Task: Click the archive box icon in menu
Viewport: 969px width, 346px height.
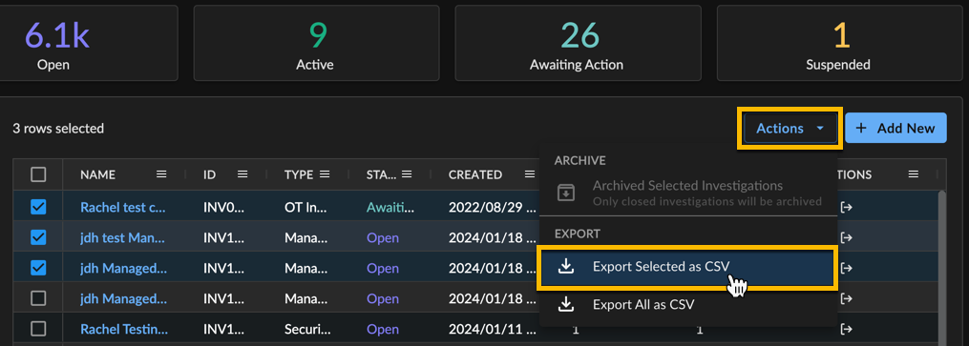Action: [x=566, y=193]
